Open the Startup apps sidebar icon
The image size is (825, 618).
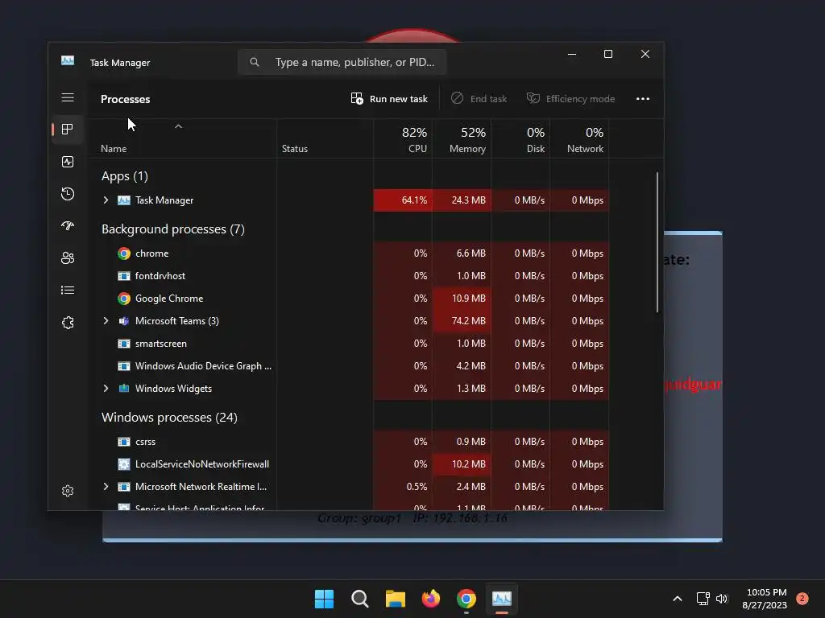click(x=68, y=226)
